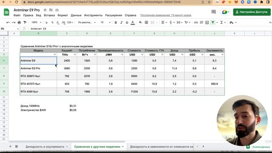
Task: Insert a comment from toolbar
Action: tap(201, 23)
